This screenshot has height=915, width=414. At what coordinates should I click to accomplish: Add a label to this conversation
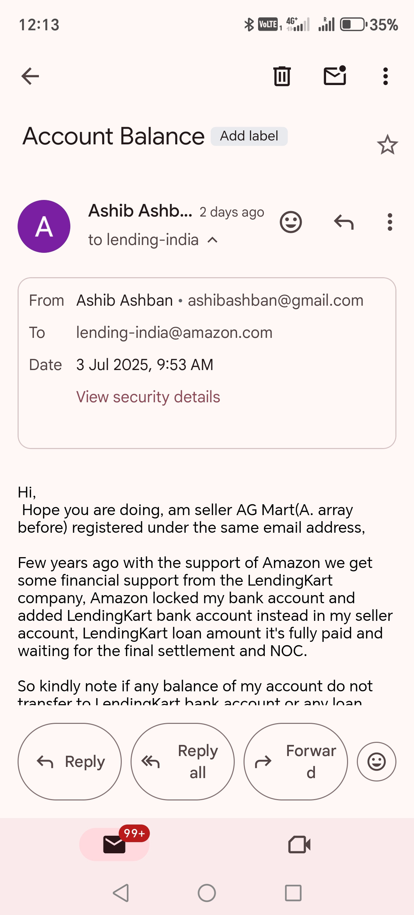tap(249, 136)
